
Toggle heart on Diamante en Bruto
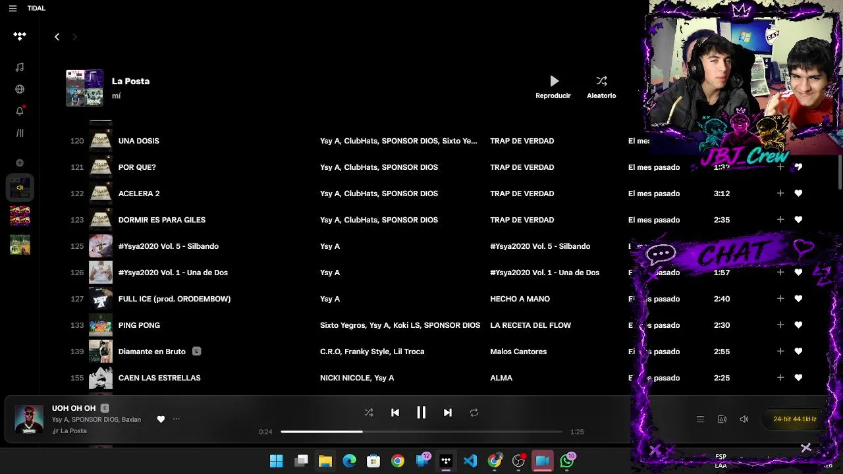[798, 352]
